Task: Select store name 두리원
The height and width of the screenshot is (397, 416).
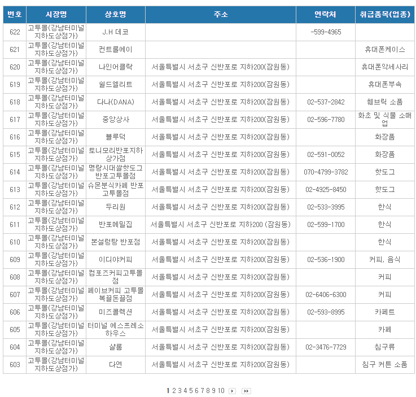Action: pyautogui.click(x=115, y=207)
